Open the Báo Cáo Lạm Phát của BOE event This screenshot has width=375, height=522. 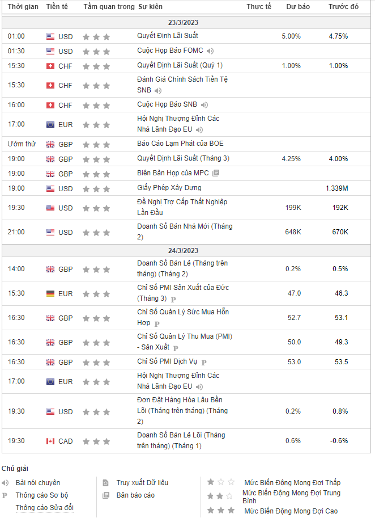[180, 144]
